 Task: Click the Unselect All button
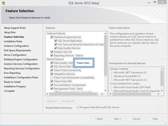[67, 101]
